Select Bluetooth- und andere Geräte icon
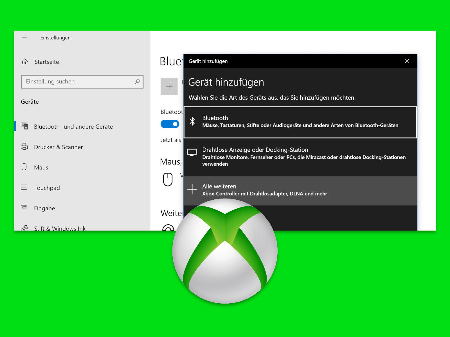The image size is (450, 337). [24, 126]
